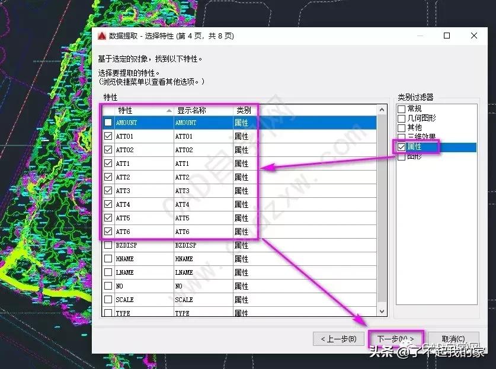This screenshot has height=369, width=496.
Task: Check the 常规 category filter
Action: click(401, 109)
